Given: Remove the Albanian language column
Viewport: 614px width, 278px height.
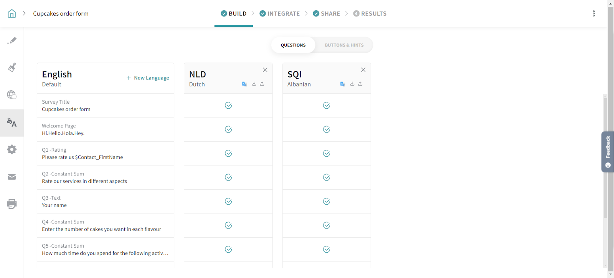Looking at the screenshot, I should tap(363, 70).
